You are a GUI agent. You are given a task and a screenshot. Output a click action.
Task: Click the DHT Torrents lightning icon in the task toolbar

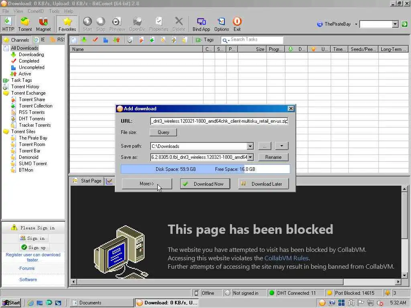174,40
